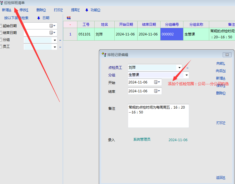Open calendar picker for 起始日期 filter

tap(52, 26)
